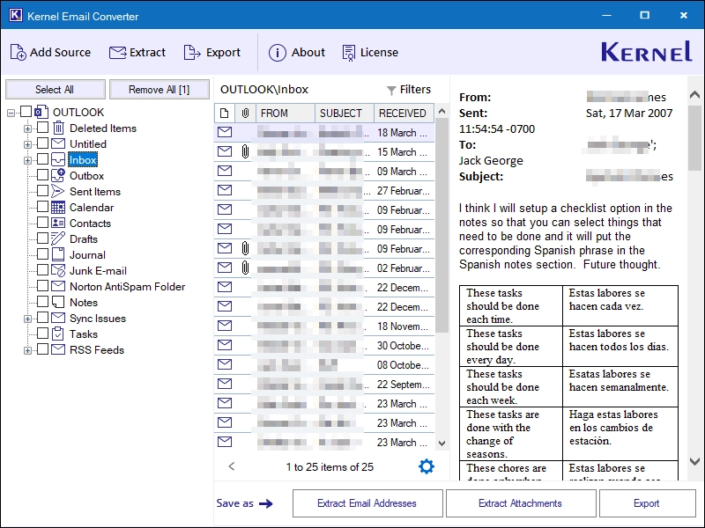The width and height of the screenshot is (705, 528).
Task: Click the Extract Attachments button
Action: pos(521,503)
